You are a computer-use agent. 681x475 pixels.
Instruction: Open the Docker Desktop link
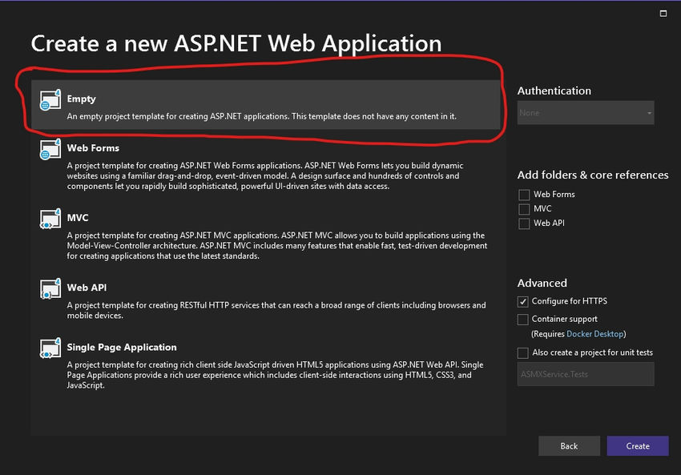tap(595, 334)
